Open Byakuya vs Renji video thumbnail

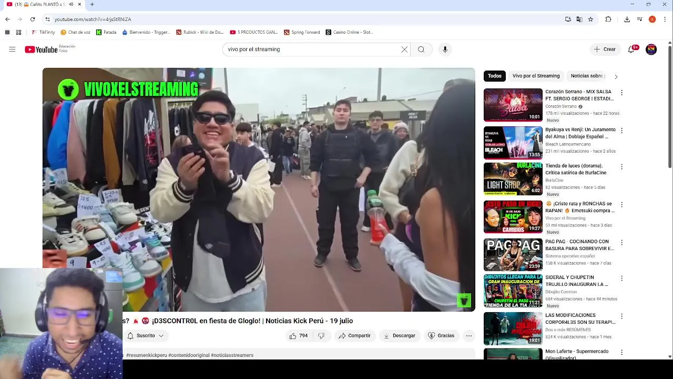(x=513, y=143)
